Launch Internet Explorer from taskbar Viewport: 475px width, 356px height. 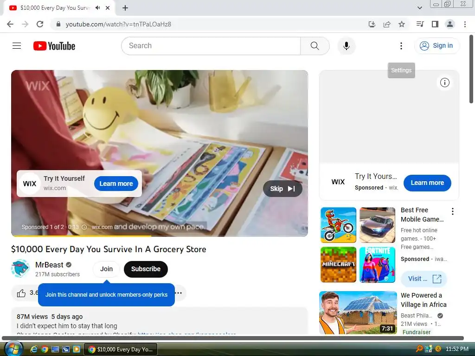(33, 349)
